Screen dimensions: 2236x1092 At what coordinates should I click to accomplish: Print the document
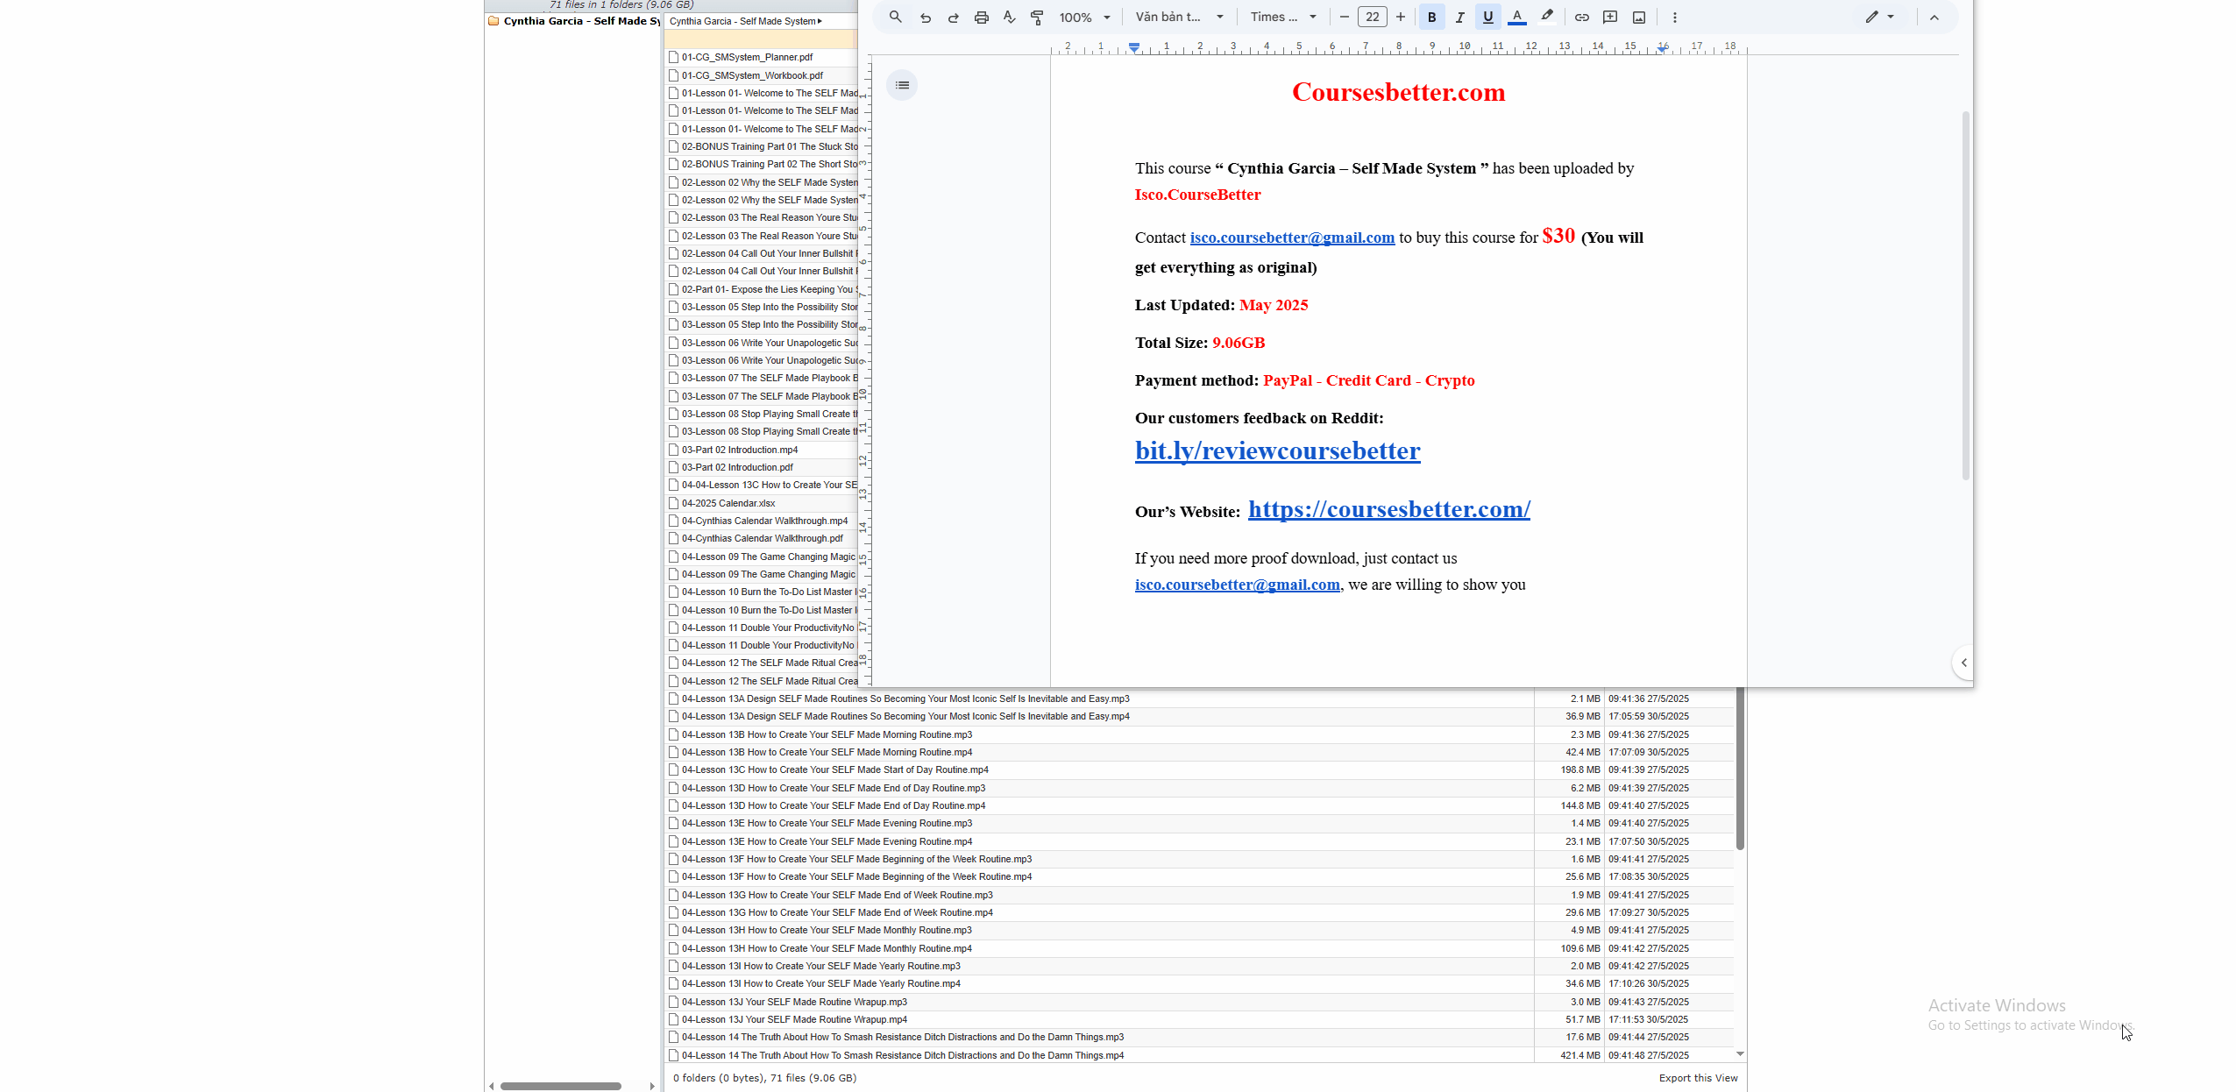[x=982, y=17]
